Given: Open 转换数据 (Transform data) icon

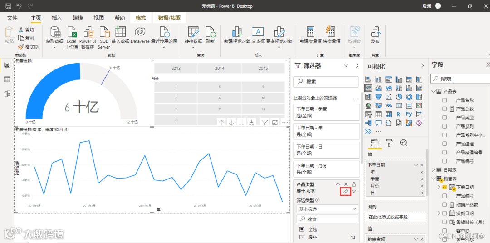Looking at the screenshot, I should coord(193,32).
